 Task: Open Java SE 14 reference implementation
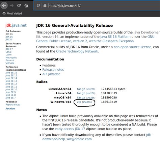[x=11, y=78]
